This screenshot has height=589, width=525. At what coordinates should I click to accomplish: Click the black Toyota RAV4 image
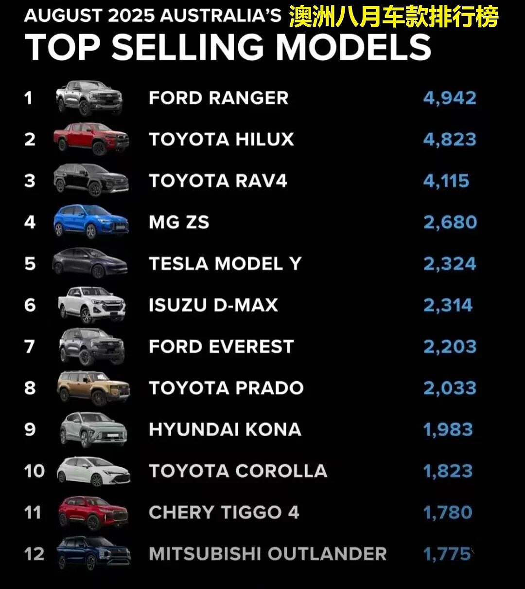tap(91, 180)
